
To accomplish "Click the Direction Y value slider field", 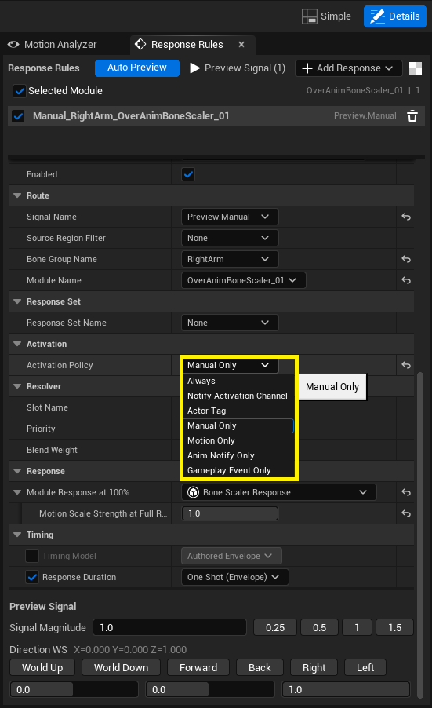I will click(x=210, y=690).
